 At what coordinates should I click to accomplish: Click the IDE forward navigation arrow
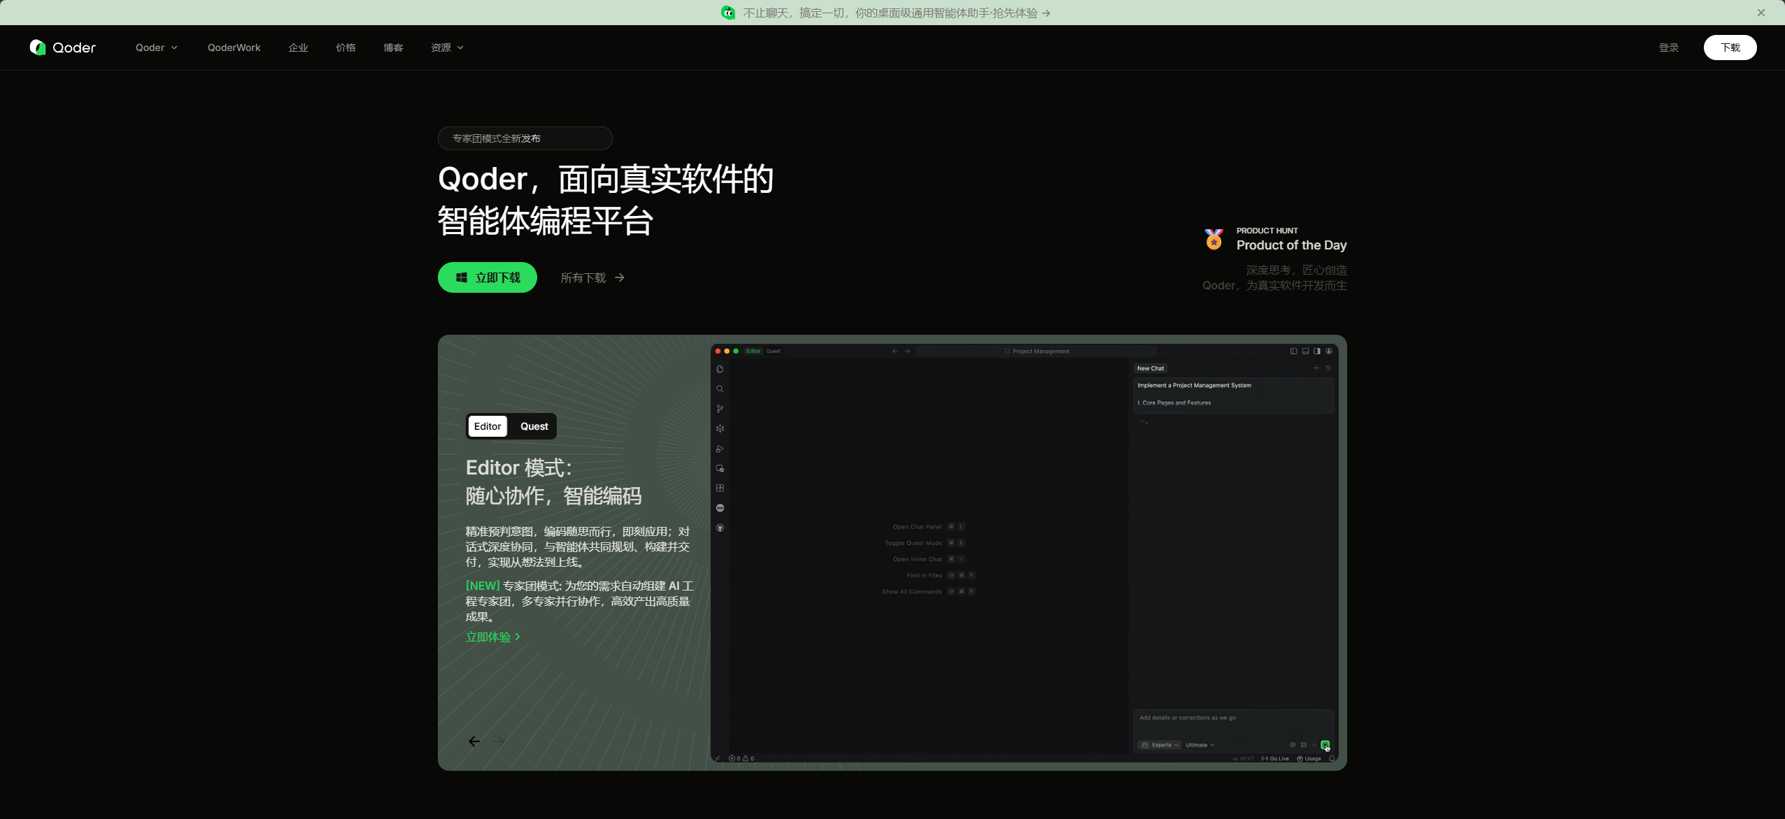point(907,351)
